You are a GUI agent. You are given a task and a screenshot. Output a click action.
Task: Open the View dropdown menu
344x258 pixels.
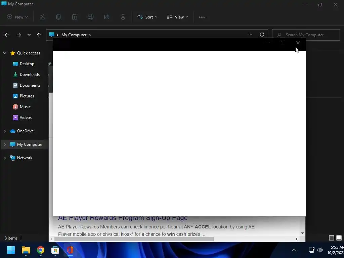[x=177, y=17]
